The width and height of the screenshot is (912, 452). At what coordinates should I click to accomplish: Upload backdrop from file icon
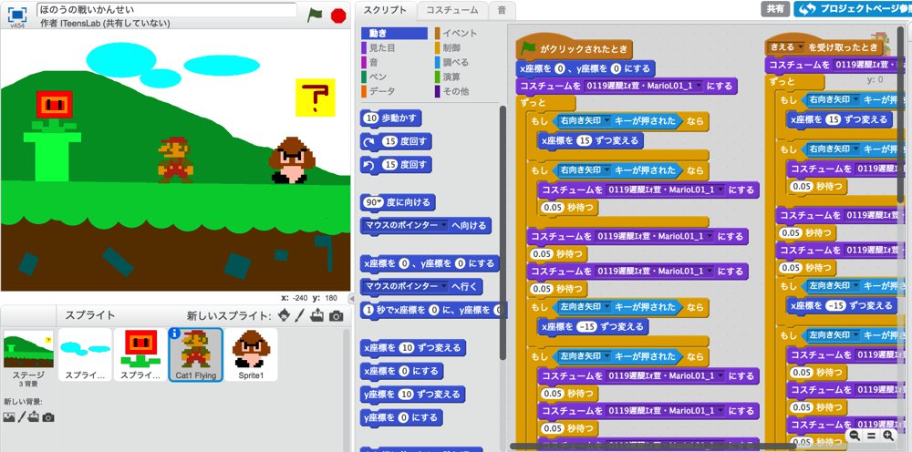(x=34, y=416)
